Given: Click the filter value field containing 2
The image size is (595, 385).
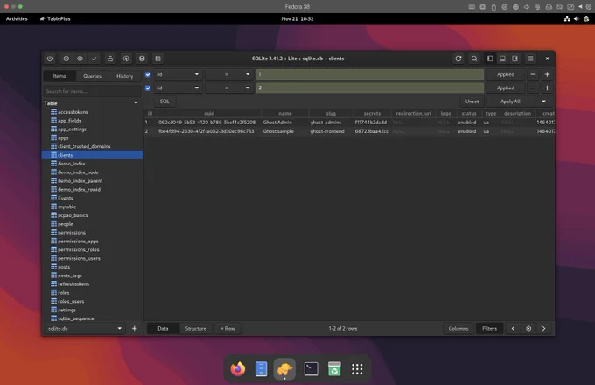Looking at the screenshot, I should point(370,88).
